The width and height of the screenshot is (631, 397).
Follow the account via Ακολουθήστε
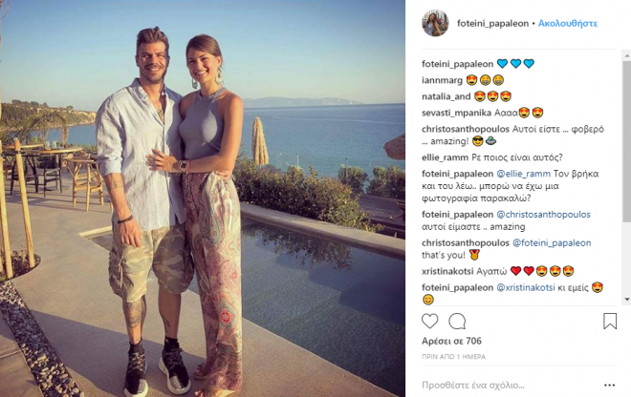coord(568,23)
